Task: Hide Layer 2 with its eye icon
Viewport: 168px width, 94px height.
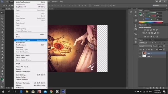Action: 140,53
